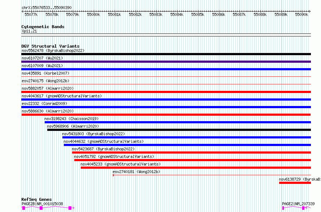
Task: Click the red nsv4045233 variant bar
Action: click(x=196, y=168)
